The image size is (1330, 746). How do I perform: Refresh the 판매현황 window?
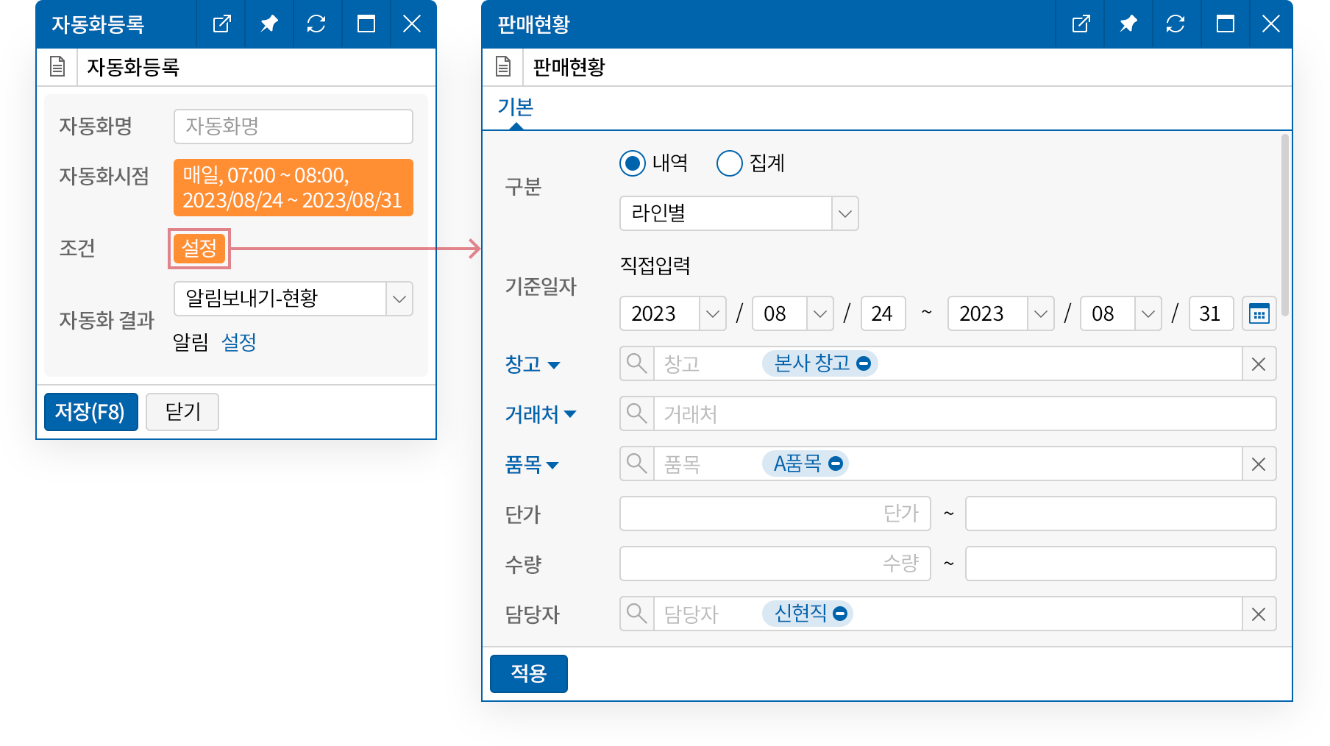coord(1175,24)
